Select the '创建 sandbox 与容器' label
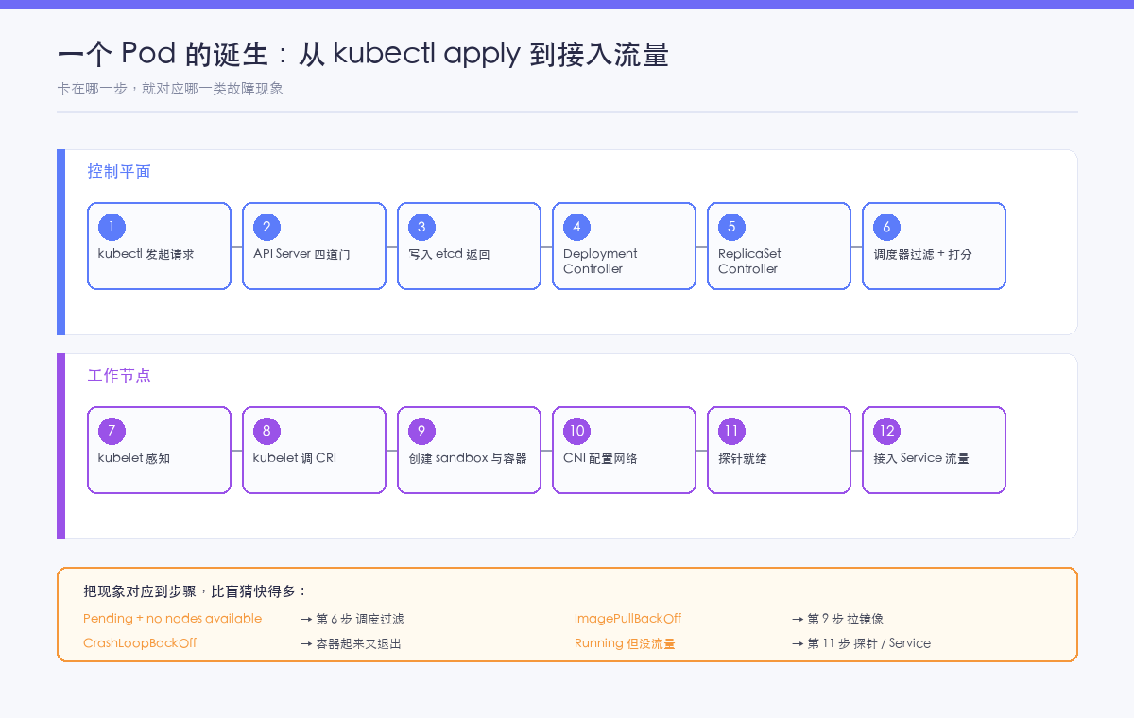1134x718 pixels. click(x=468, y=458)
